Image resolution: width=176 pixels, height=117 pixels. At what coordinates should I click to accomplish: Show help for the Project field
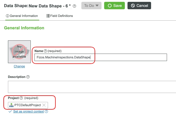(21, 98)
